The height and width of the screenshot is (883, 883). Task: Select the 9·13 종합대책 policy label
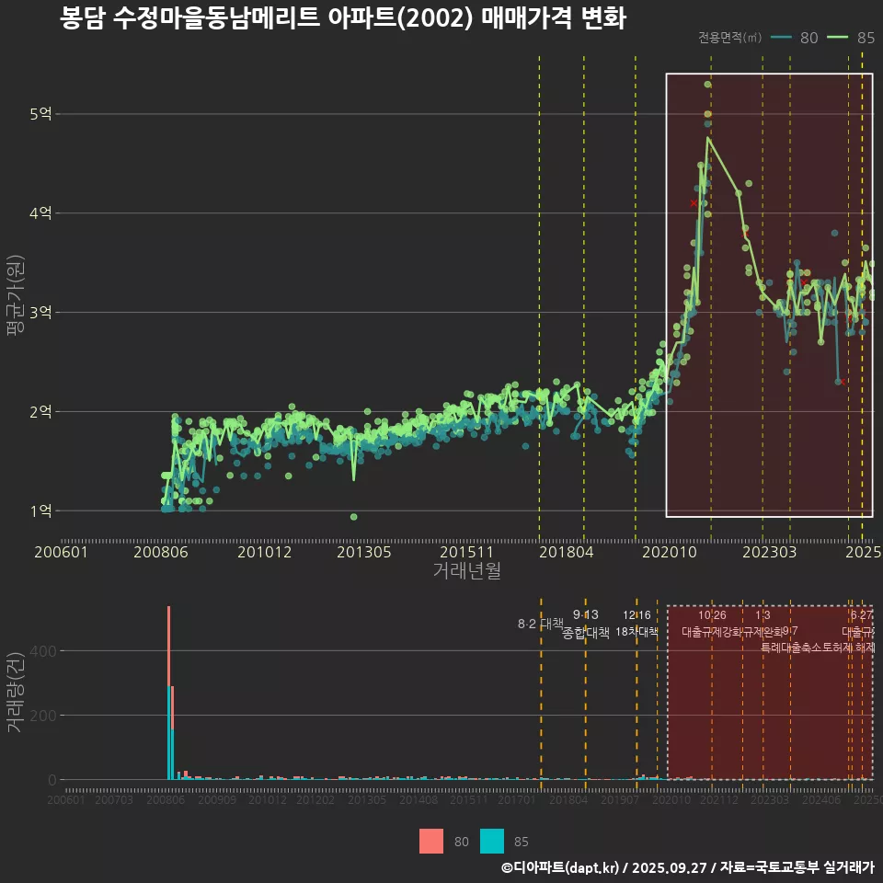click(586, 624)
